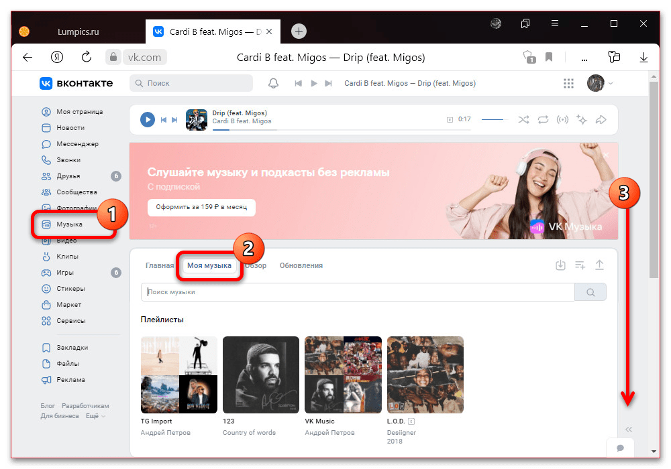Click Оформить за 159 ₽ в месяц
The width and height of the screenshot is (671, 469).
(x=201, y=207)
